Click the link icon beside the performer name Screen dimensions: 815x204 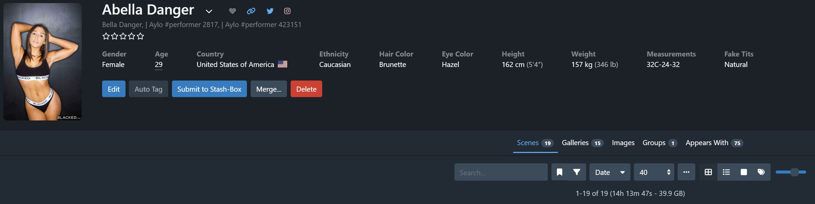point(251,11)
